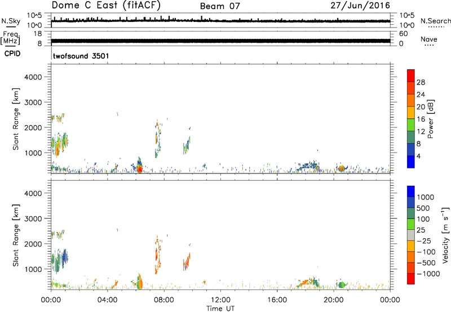This screenshot has width=451, height=312.
Task: Click the "100" value on velocity colorbar
Action: coord(423,219)
